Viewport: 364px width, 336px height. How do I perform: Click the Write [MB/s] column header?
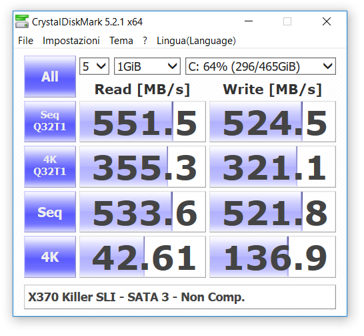pyautogui.click(x=272, y=90)
